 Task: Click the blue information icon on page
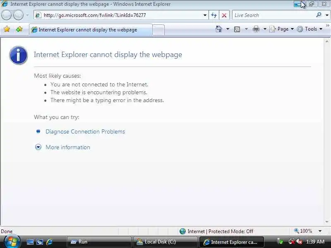click(18, 55)
